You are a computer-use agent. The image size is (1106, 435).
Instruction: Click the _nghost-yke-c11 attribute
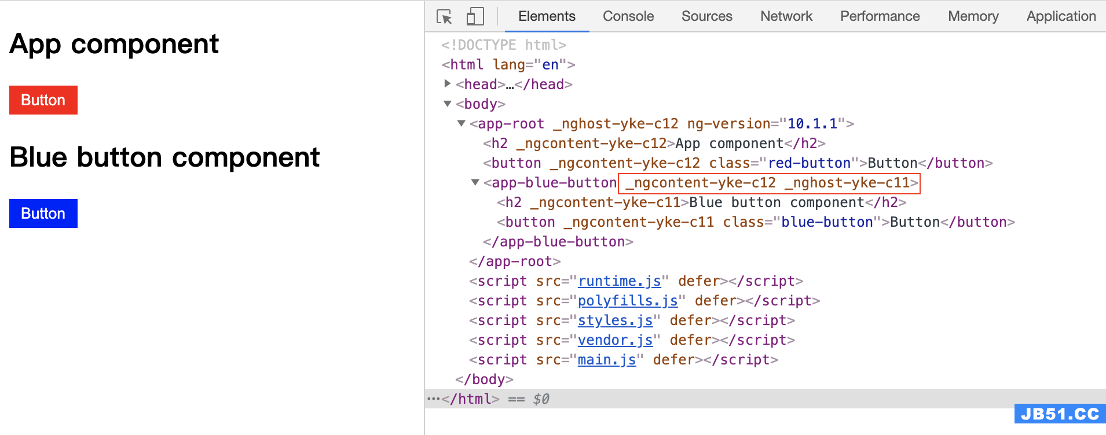[847, 183]
